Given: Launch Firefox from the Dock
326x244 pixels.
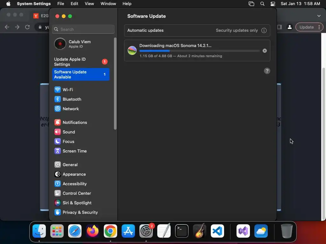Looking at the screenshot, I should point(93,231).
